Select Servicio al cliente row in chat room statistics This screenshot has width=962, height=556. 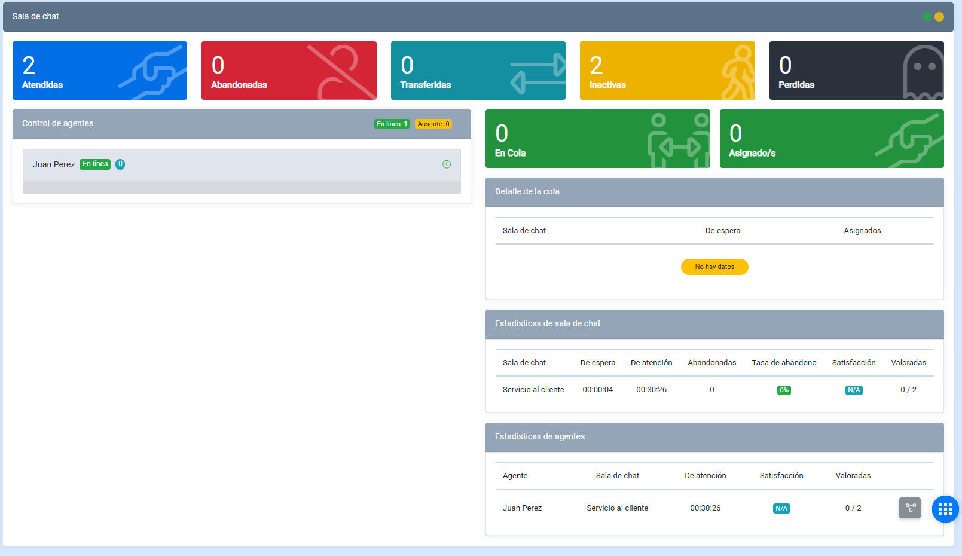(x=533, y=390)
